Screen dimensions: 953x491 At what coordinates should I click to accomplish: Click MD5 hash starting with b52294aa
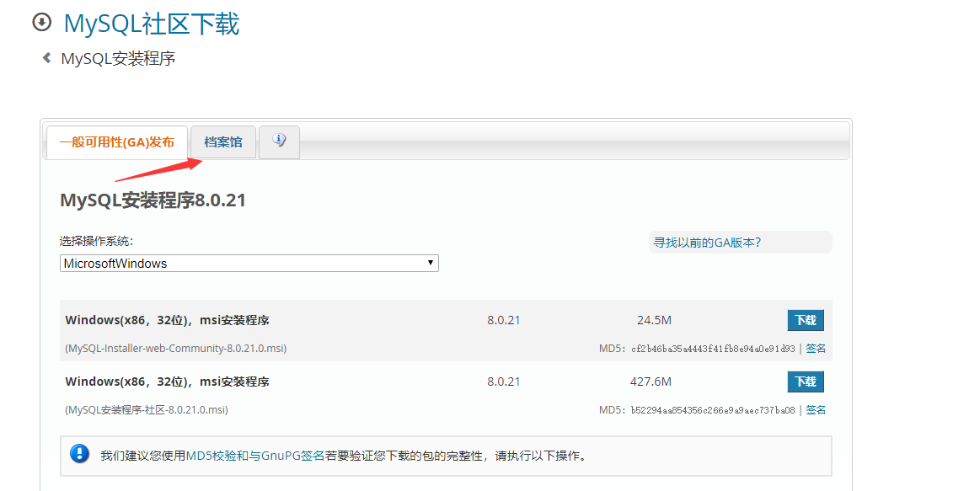click(x=713, y=409)
